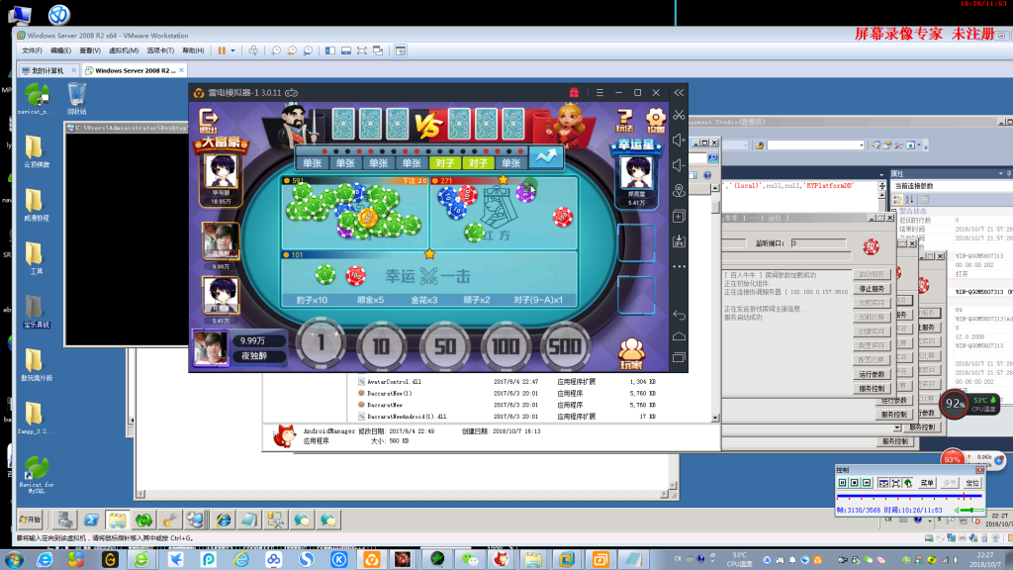This screenshot has height=570, width=1013.
Task: Expand the VMware pause button dropdown arrow
Action: pos(233,50)
